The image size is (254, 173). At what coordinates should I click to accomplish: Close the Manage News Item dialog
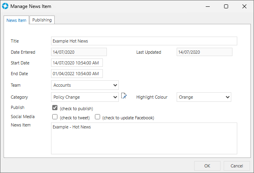(x=244, y=6)
